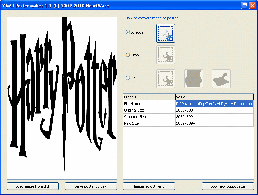Click the paint bucket fill icon
This screenshot has width=258, height=195.
coord(194,79)
